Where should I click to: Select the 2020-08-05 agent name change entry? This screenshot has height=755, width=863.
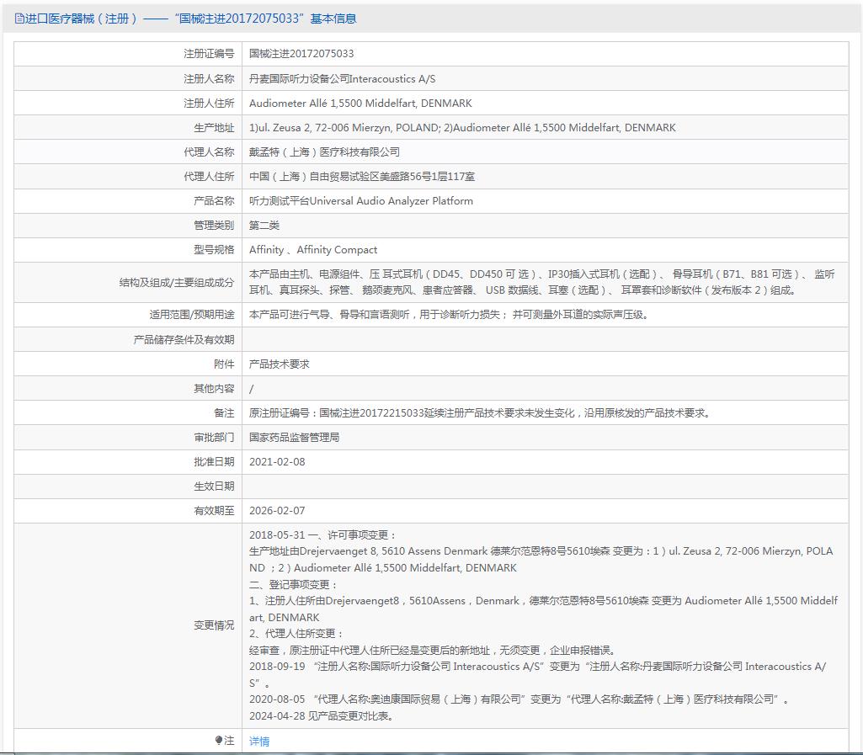[x=519, y=699]
